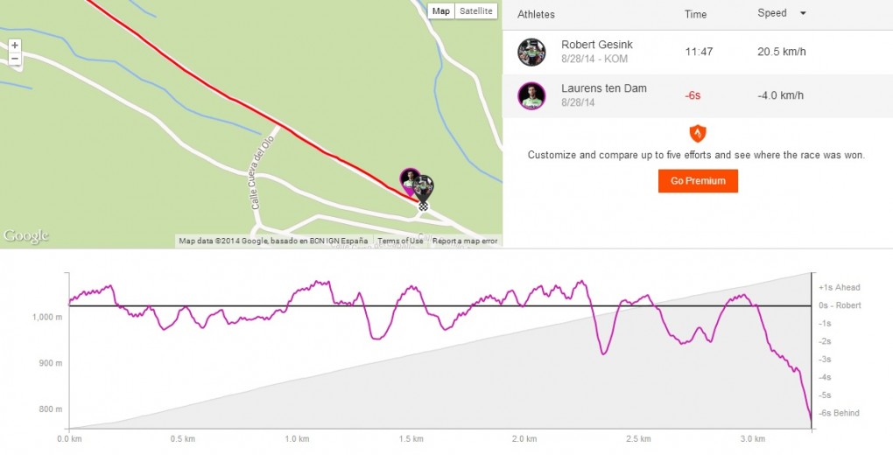The width and height of the screenshot is (893, 455).
Task: Click Laurens ten Dam's avatar in list
Action: tap(531, 95)
